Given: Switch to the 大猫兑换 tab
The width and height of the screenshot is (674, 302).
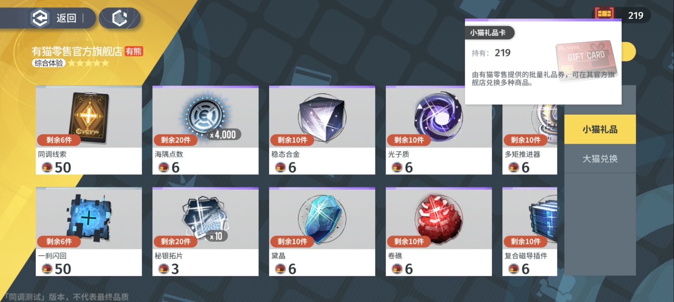Looking at the screenshot, I should click(x=600, y=159).
